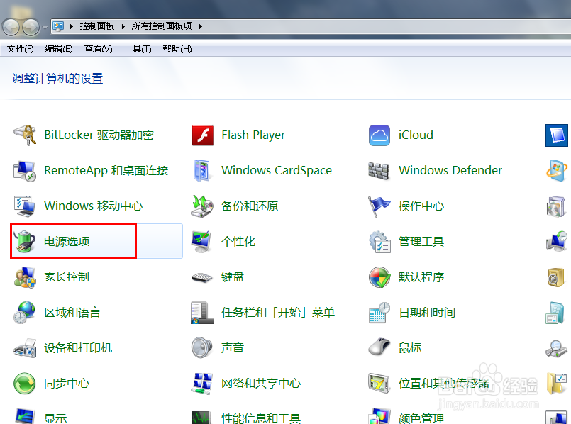The height and width of the screenshot is (424, 571).
Task: Click the Windows CardSpace icon
Action: click(x=202, y=171)
